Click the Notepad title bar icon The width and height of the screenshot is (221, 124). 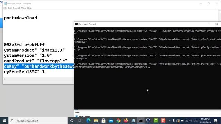click(6, 3)
